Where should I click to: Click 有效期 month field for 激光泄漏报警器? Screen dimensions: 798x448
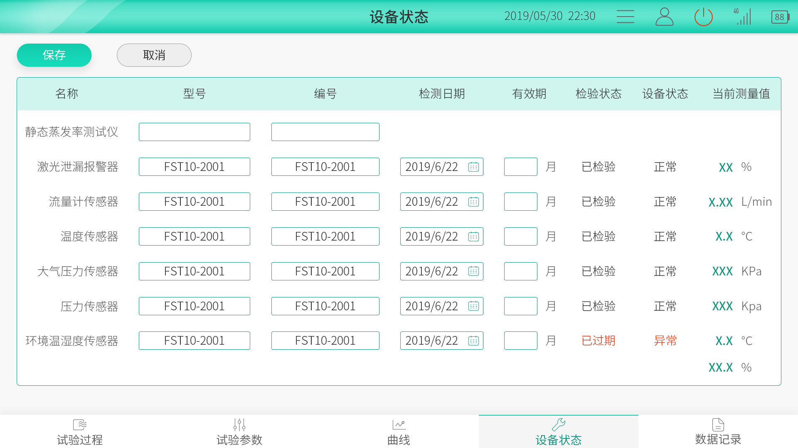point(520,167)
